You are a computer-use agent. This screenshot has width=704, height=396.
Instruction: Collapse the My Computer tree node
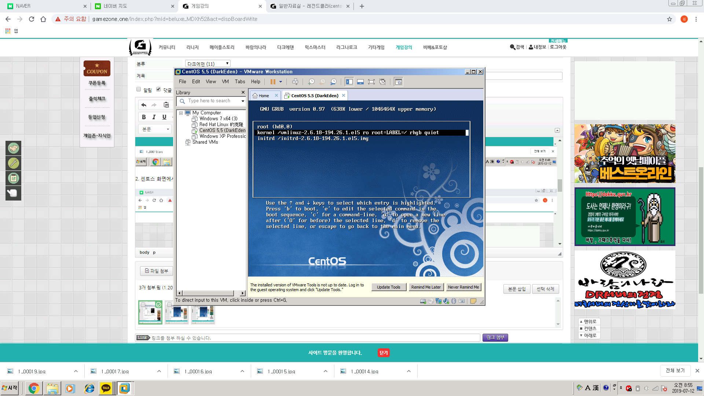(x=181, y=113)
